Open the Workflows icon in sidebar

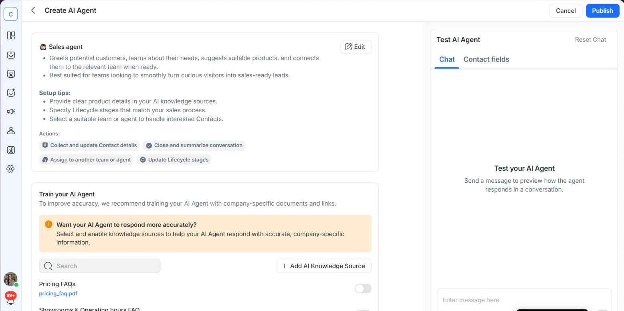tap(10, 130)
